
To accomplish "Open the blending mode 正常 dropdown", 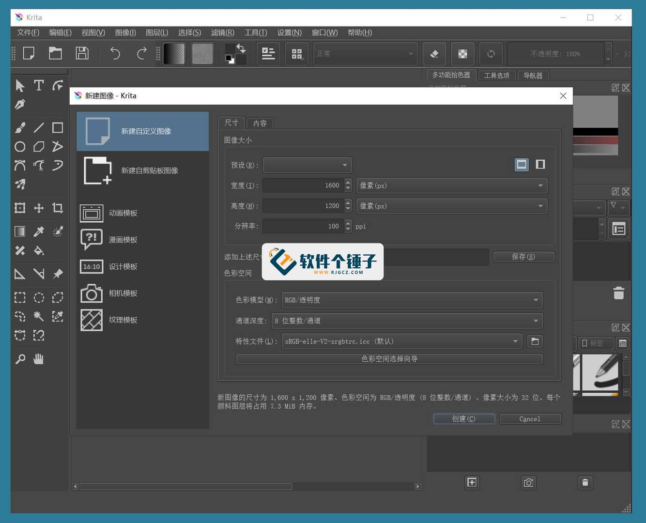I will coord(365,54).
